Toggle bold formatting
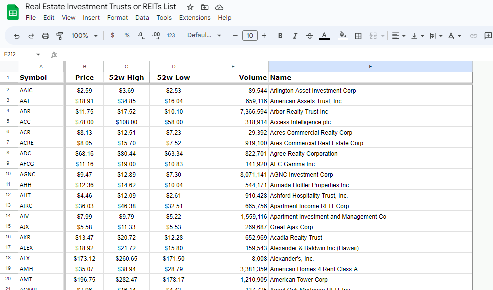 (x=280, y=36)
